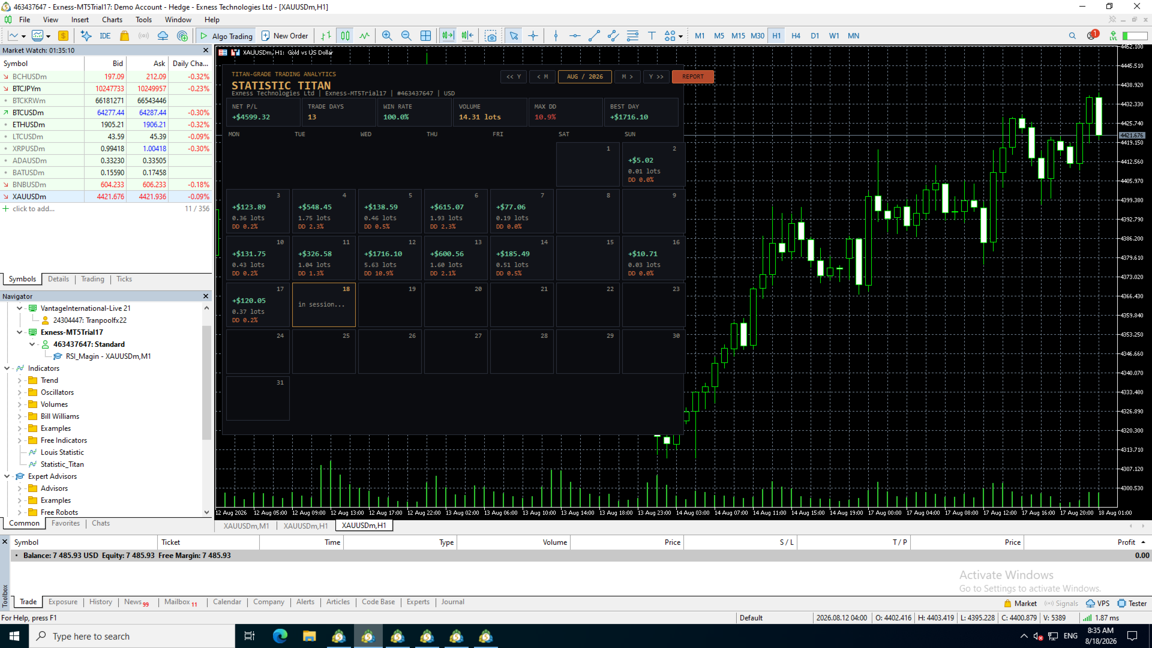Select the cursor arrow tool

514,36
